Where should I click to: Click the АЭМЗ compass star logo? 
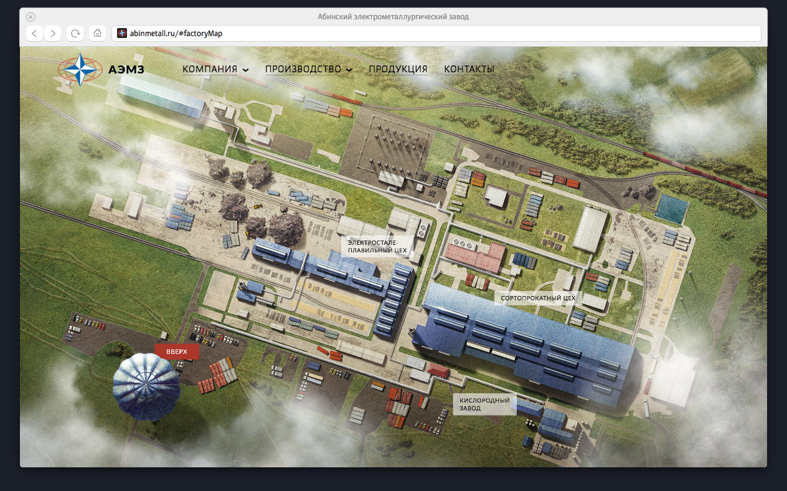(79, 69)
